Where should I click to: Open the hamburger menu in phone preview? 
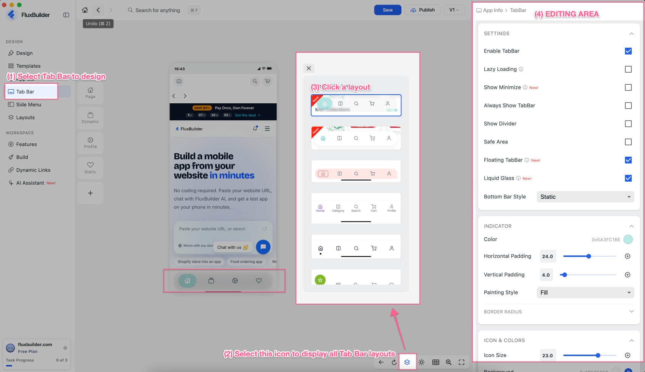coord(267,129)
